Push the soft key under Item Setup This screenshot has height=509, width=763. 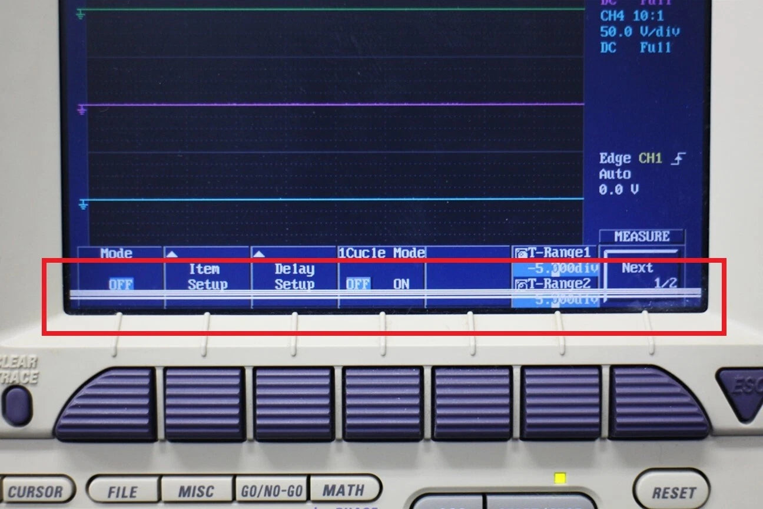pyautogui.click(x=205, y=404)
